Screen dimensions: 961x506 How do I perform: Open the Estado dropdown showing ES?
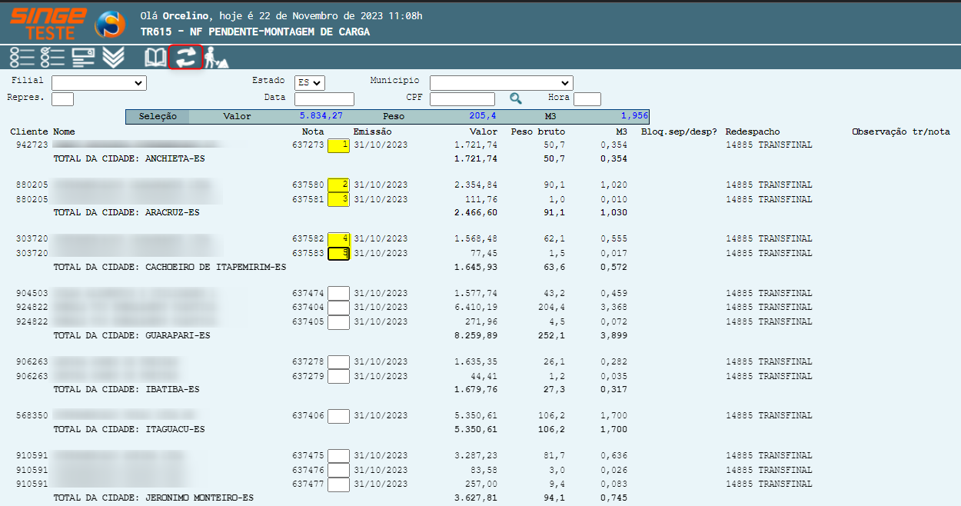pos(310,82)
